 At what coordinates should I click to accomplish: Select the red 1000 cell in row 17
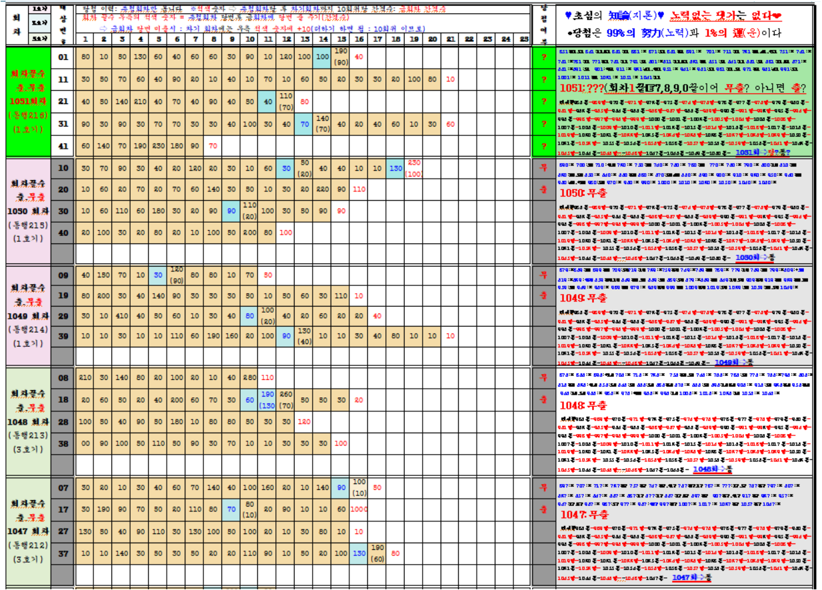point(359,510)
